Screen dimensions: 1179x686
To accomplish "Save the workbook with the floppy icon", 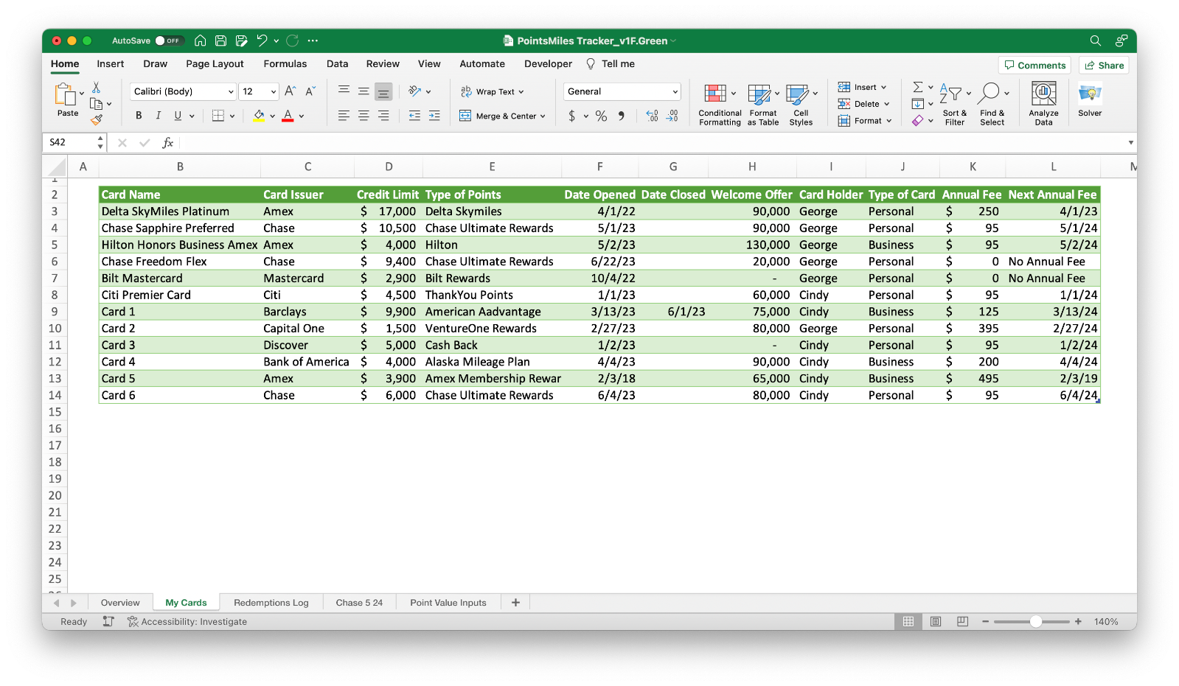I will coord(220,41).
